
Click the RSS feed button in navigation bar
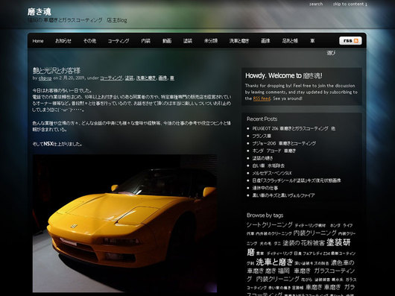tap(350, 41)
